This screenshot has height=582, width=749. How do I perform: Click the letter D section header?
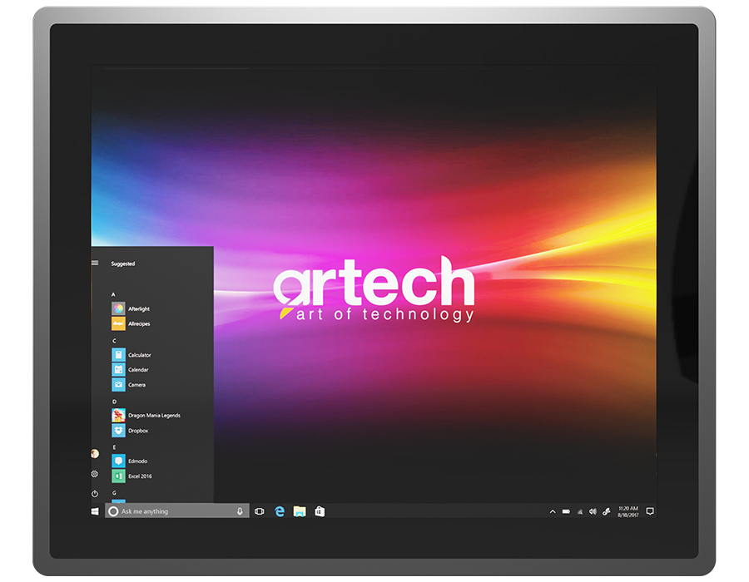pos(114,401)
